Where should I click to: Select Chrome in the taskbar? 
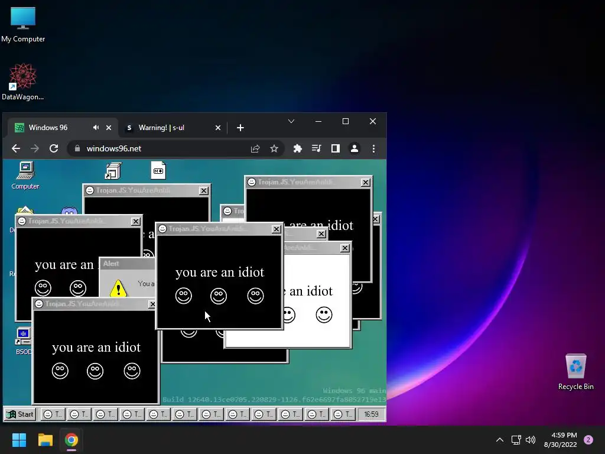pyautogui.click(x=71, y=440)
